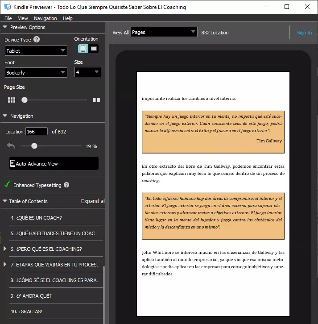The image size is (318, 324).
Task: Click the 'of 832' location total text
Action: [x=59, y=132]
